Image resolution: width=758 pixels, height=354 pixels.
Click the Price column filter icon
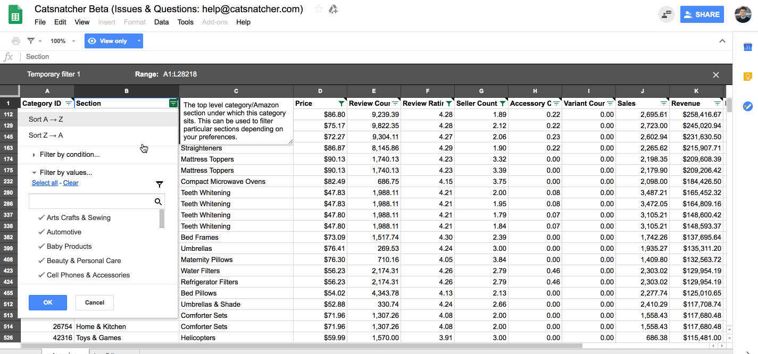341,104
